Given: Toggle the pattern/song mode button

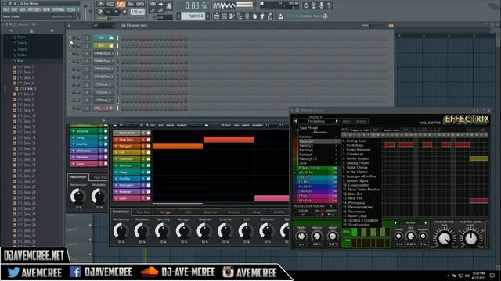Looking at the screenshot, I should click(100, 12).
